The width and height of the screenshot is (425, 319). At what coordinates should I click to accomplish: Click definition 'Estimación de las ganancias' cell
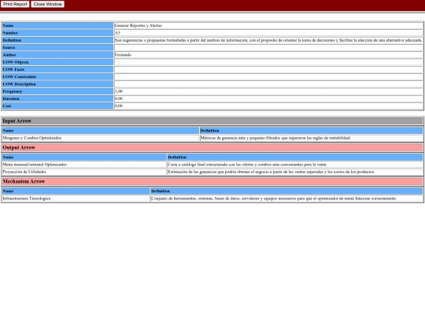[x=295, y=172]
